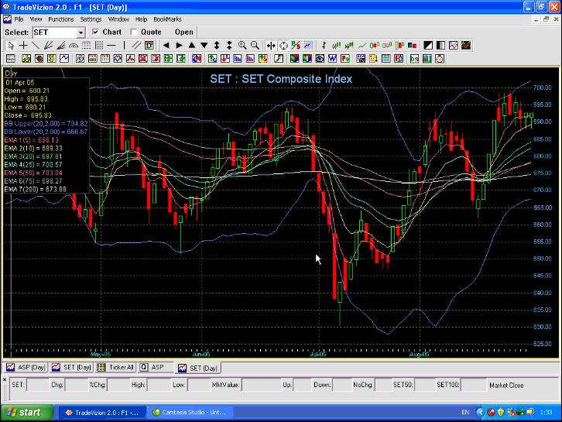Open the Select symbol dropdown arrow
This screenshot has width=562, height=422.
[81, 33]
